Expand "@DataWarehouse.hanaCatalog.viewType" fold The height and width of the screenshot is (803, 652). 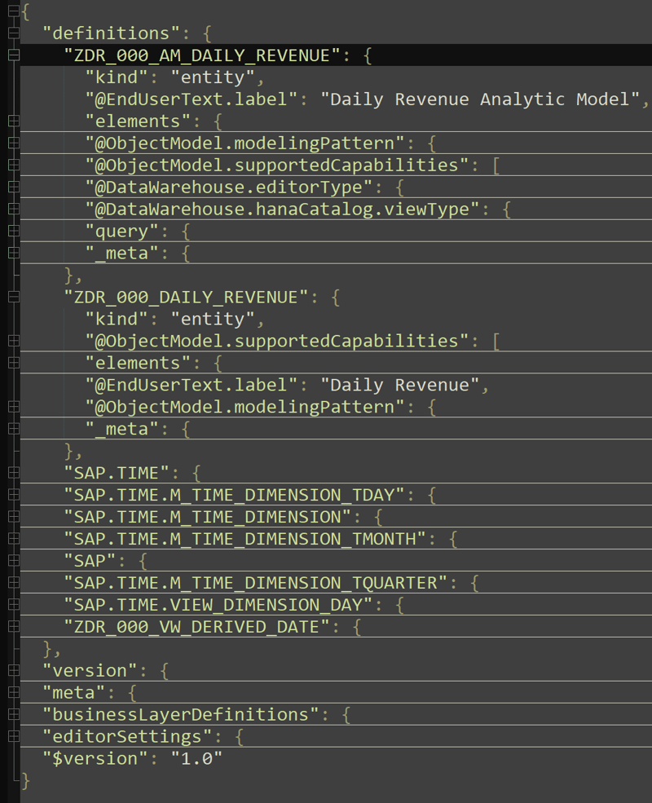14,209
